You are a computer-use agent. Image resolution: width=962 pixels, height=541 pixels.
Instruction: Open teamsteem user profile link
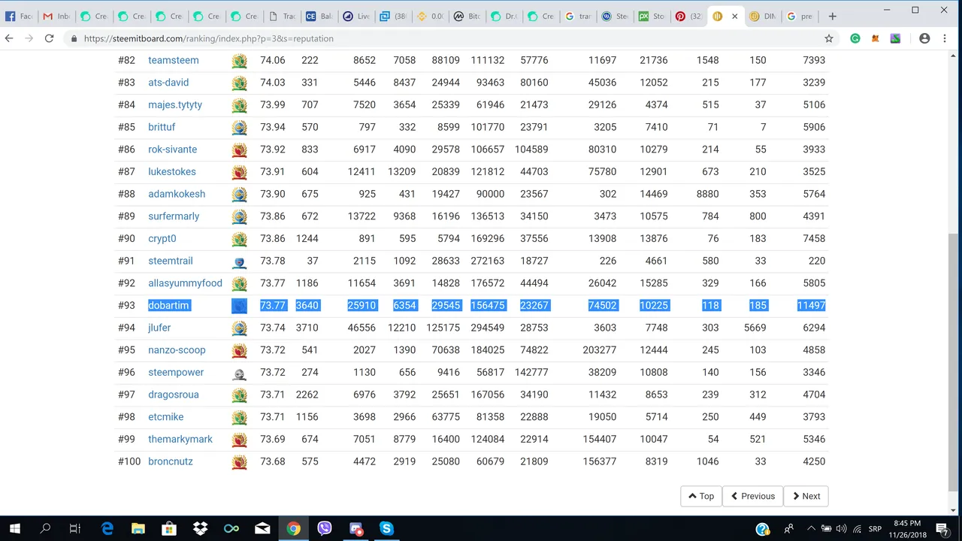tap(174, 60)
